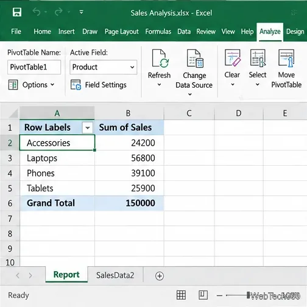Switch to Normal view icon

pyautogui.click(x=181, y=295)
